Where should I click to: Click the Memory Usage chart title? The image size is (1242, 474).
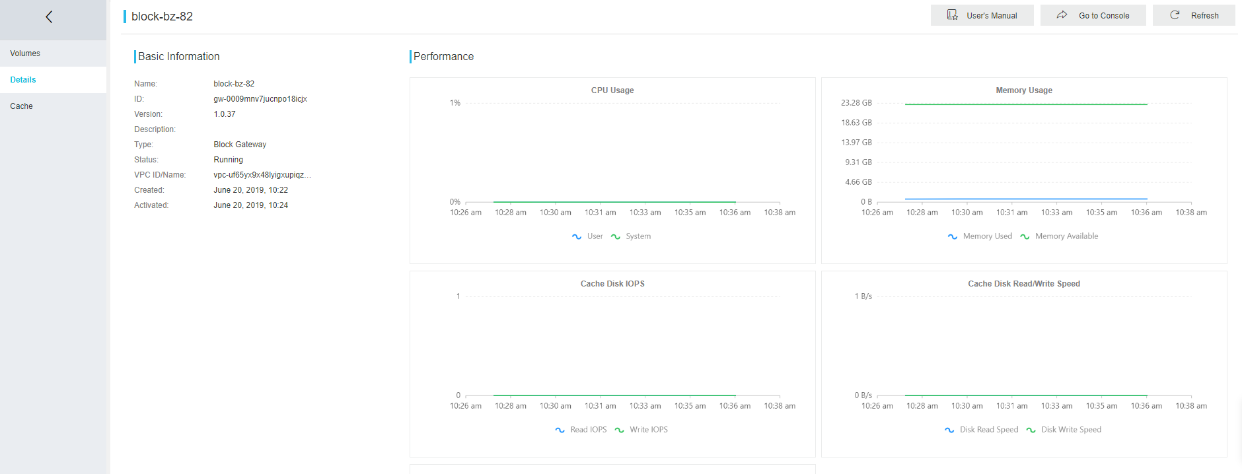[x=1024, y=90]
